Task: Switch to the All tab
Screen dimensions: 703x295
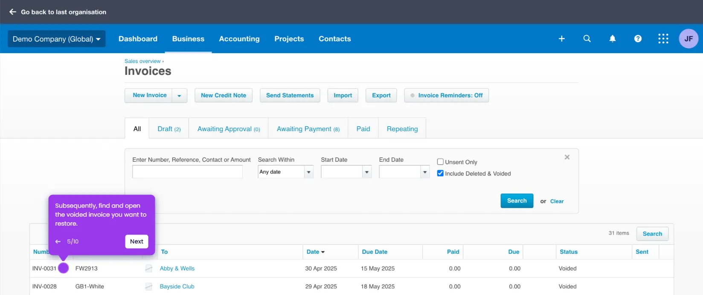Action: click(137, 129)
